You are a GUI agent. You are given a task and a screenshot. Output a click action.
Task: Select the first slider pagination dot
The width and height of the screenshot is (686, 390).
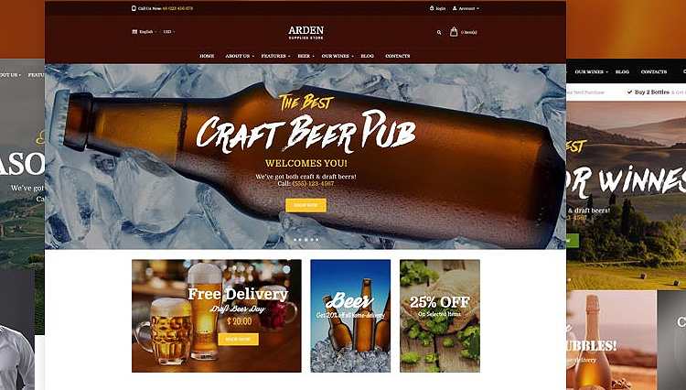click(x=295, y=240)
